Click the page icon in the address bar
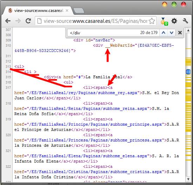The height and width of the screenshot is (185, 193). (39, 21)
